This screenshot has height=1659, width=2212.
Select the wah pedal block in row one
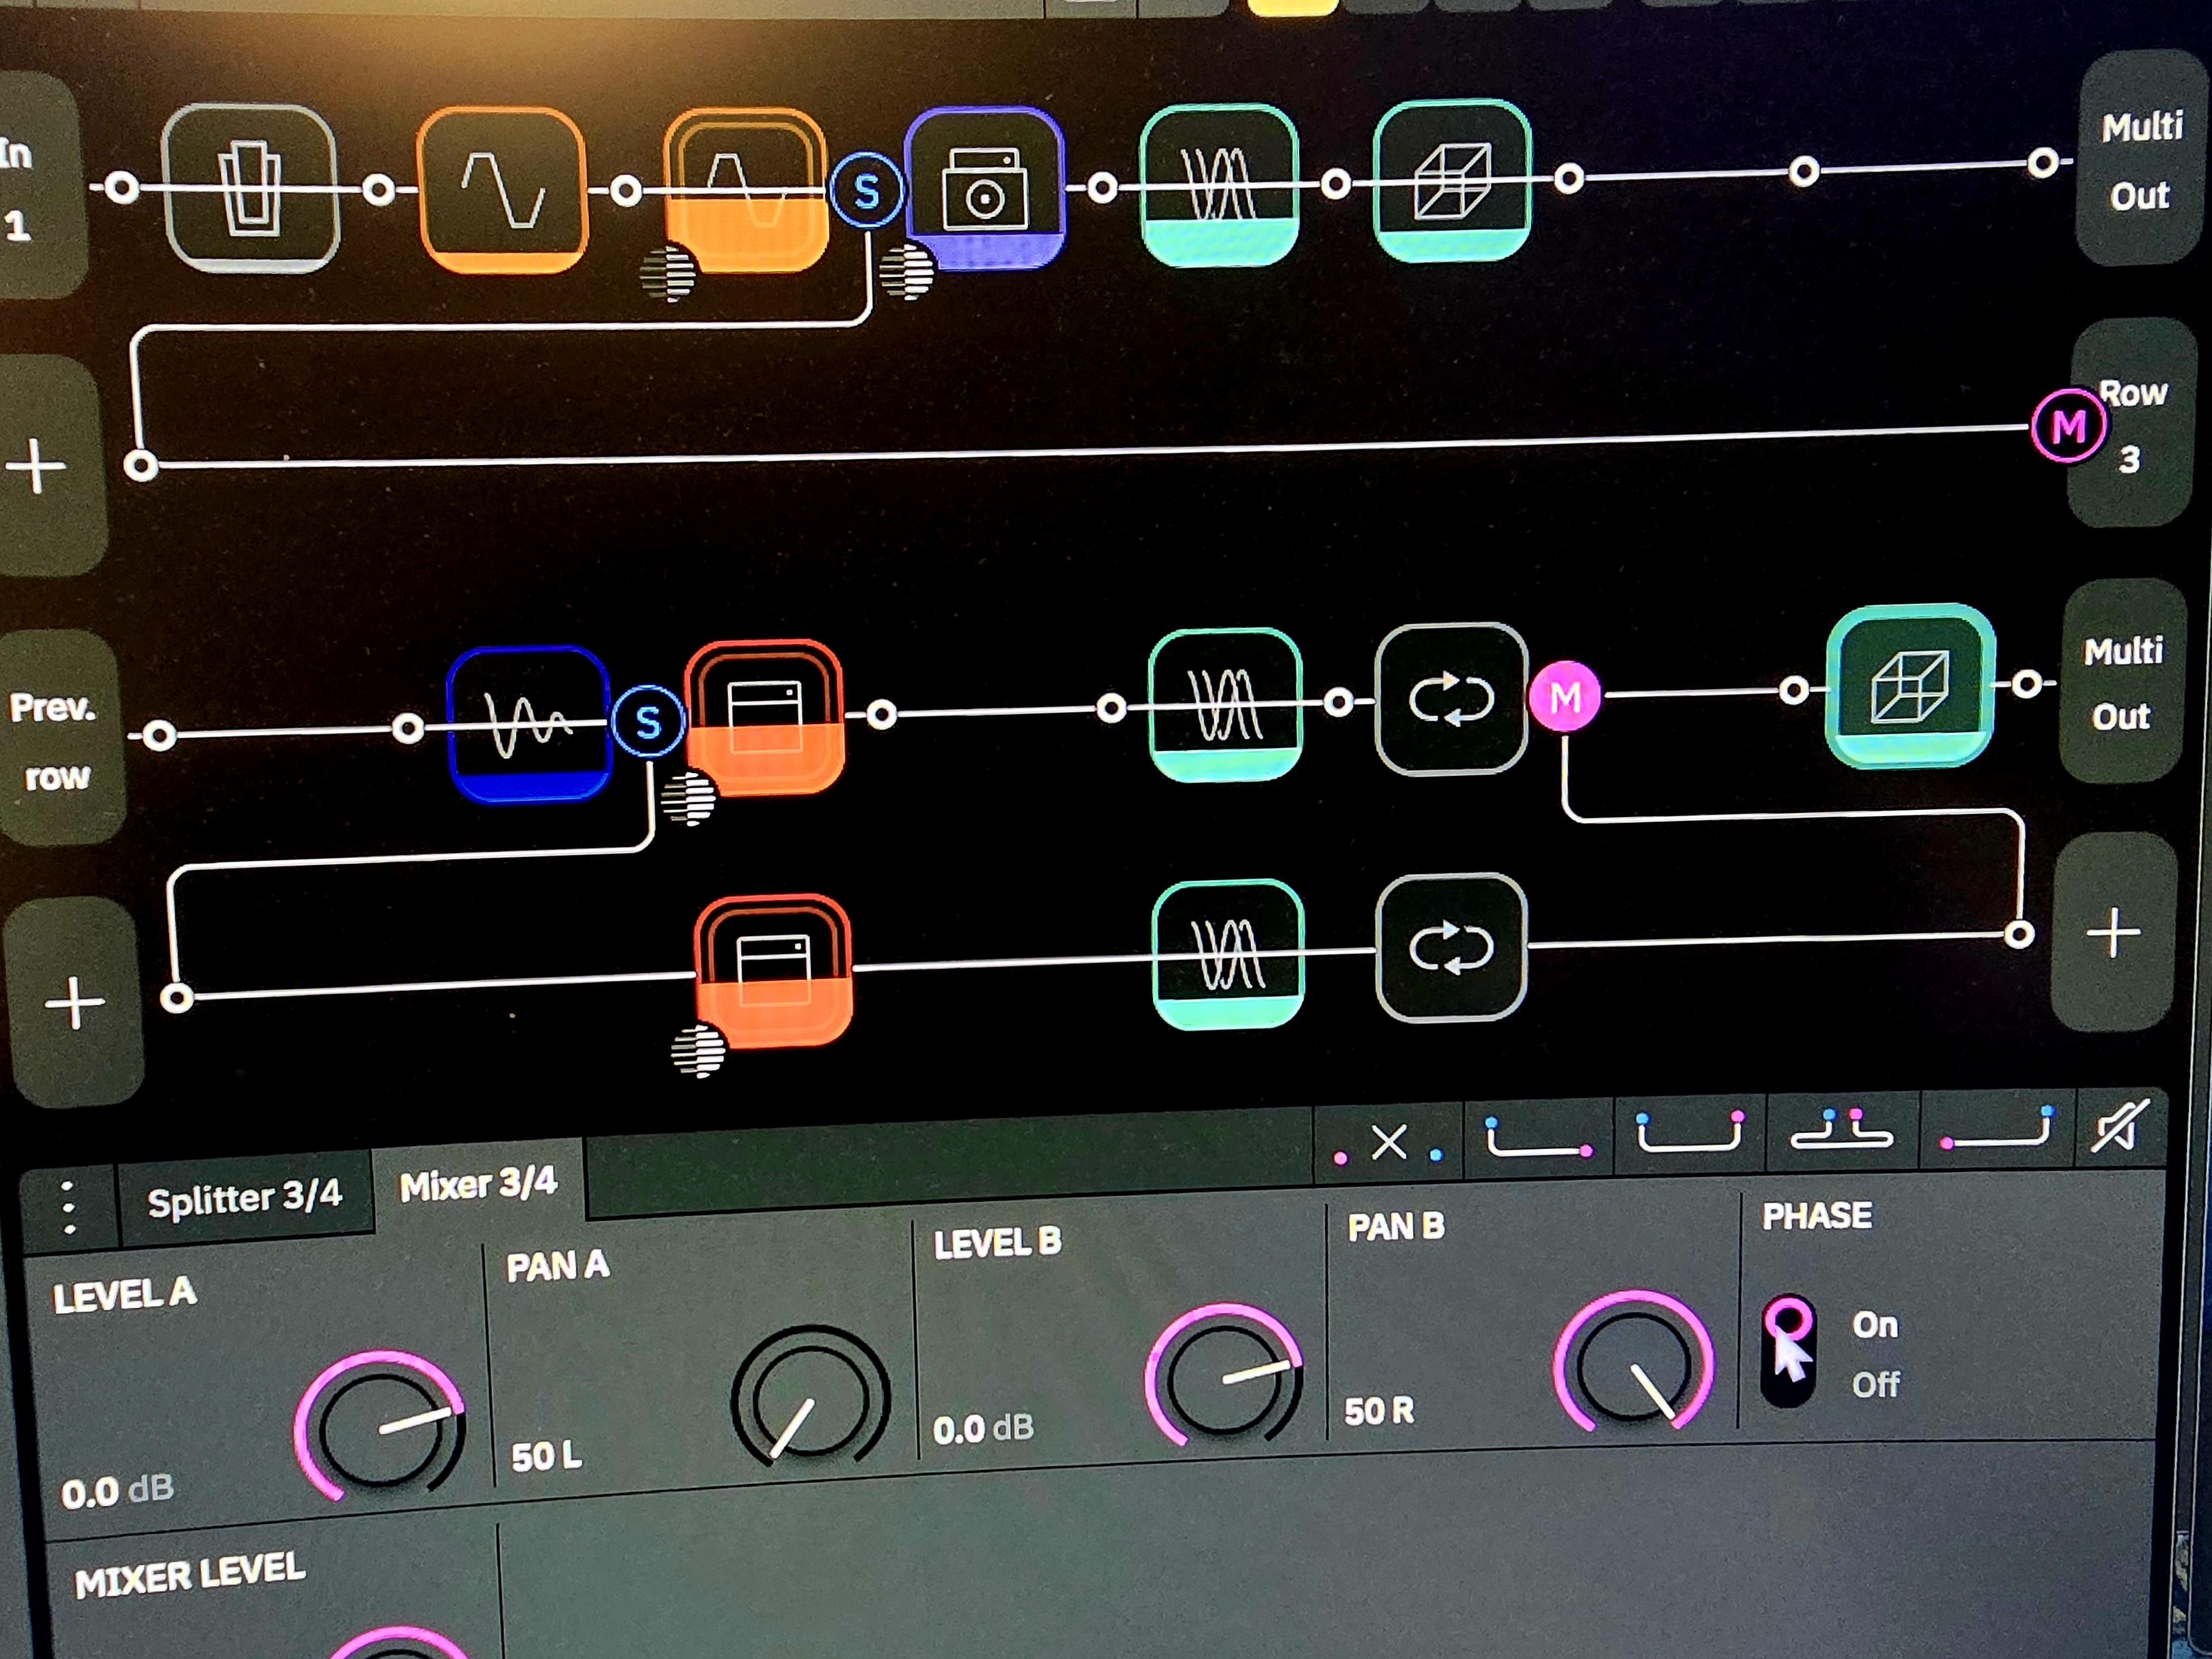250,187
